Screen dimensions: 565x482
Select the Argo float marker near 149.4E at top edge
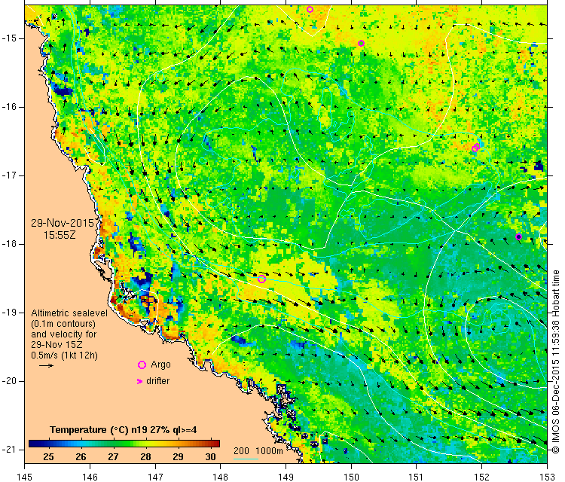pyautogui.click(x=310, y=9)
